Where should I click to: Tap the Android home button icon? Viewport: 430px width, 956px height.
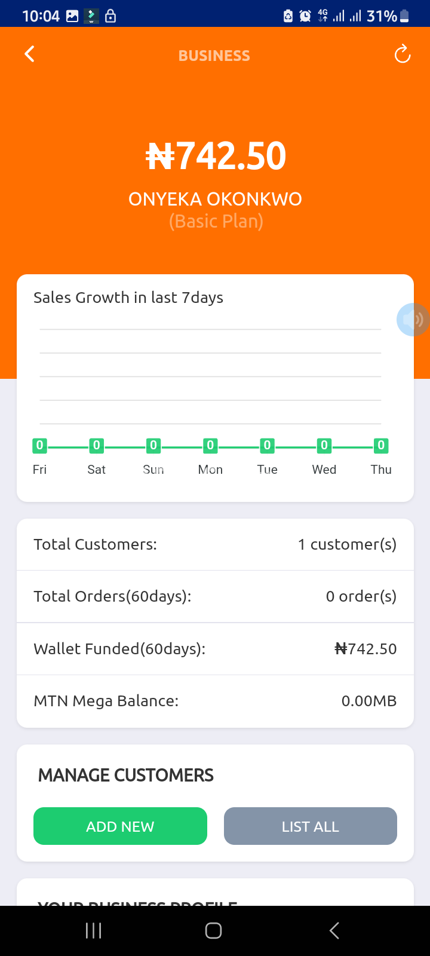tap(214, 930)
